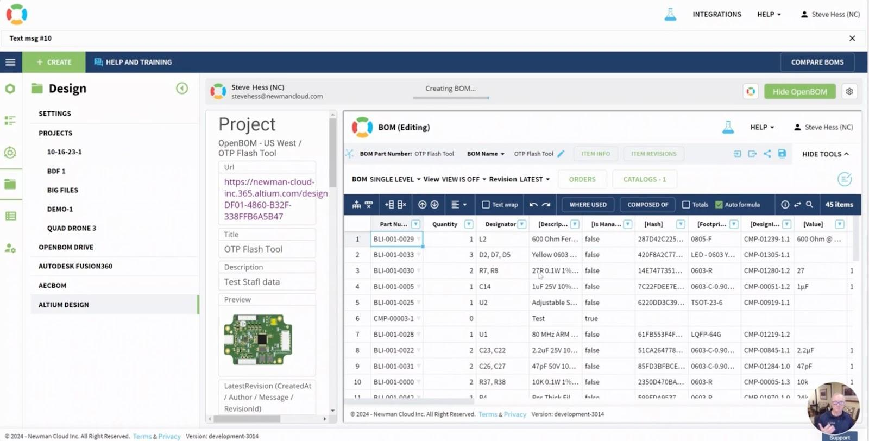Undo the last BOM edit
The height and width of the screenshot is (441, 869).
click(533, 205)
